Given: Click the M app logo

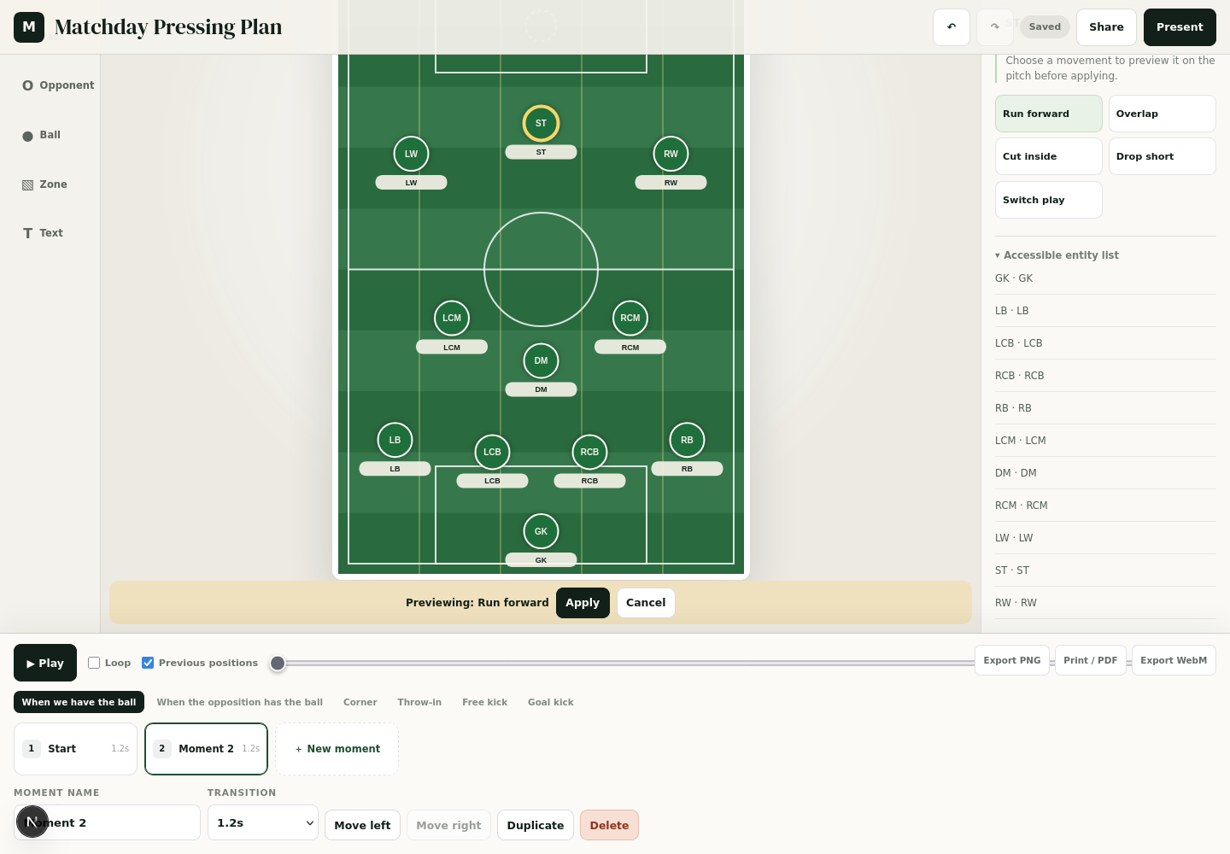Looking at the screenshot, I should pyautogui.click(x=29, y=27).
